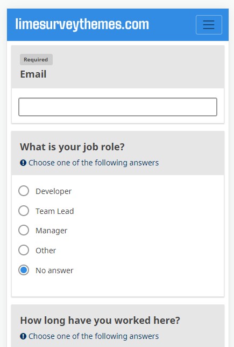This screenshot has height=347, width=234.
Task: Select the Developer radio option
Action: click(24, 191)
